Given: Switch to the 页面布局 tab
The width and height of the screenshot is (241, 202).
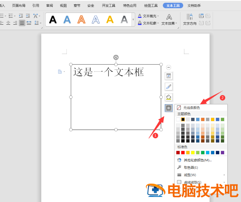Looking at the screenshot, I should 19,5.
